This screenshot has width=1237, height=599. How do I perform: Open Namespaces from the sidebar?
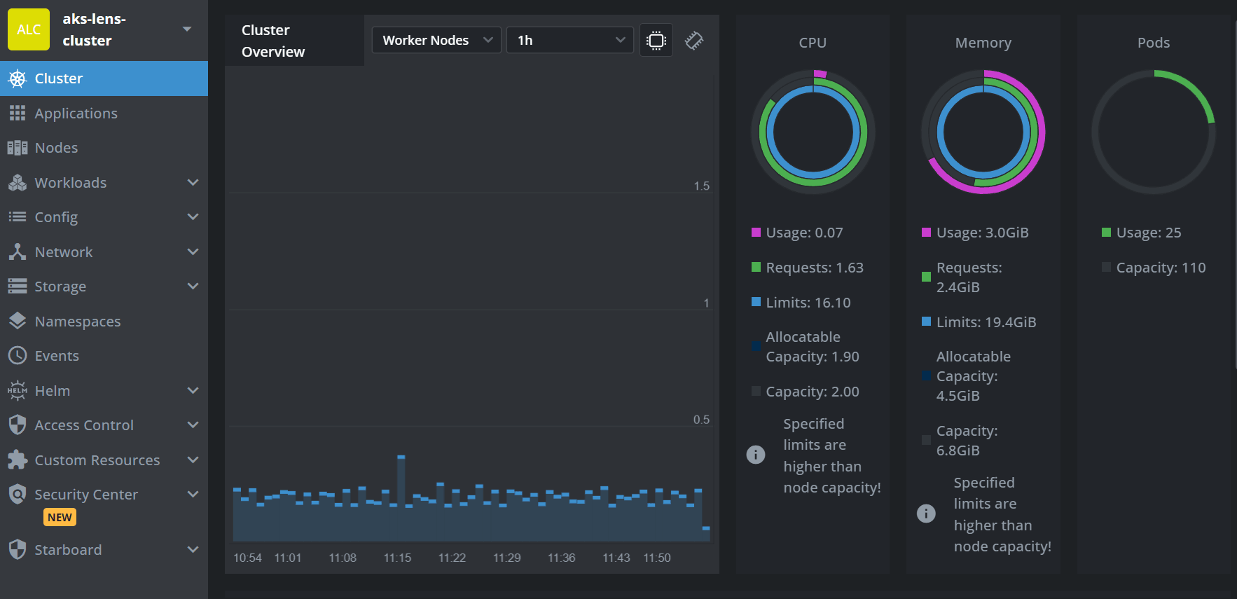coord(78,322)
